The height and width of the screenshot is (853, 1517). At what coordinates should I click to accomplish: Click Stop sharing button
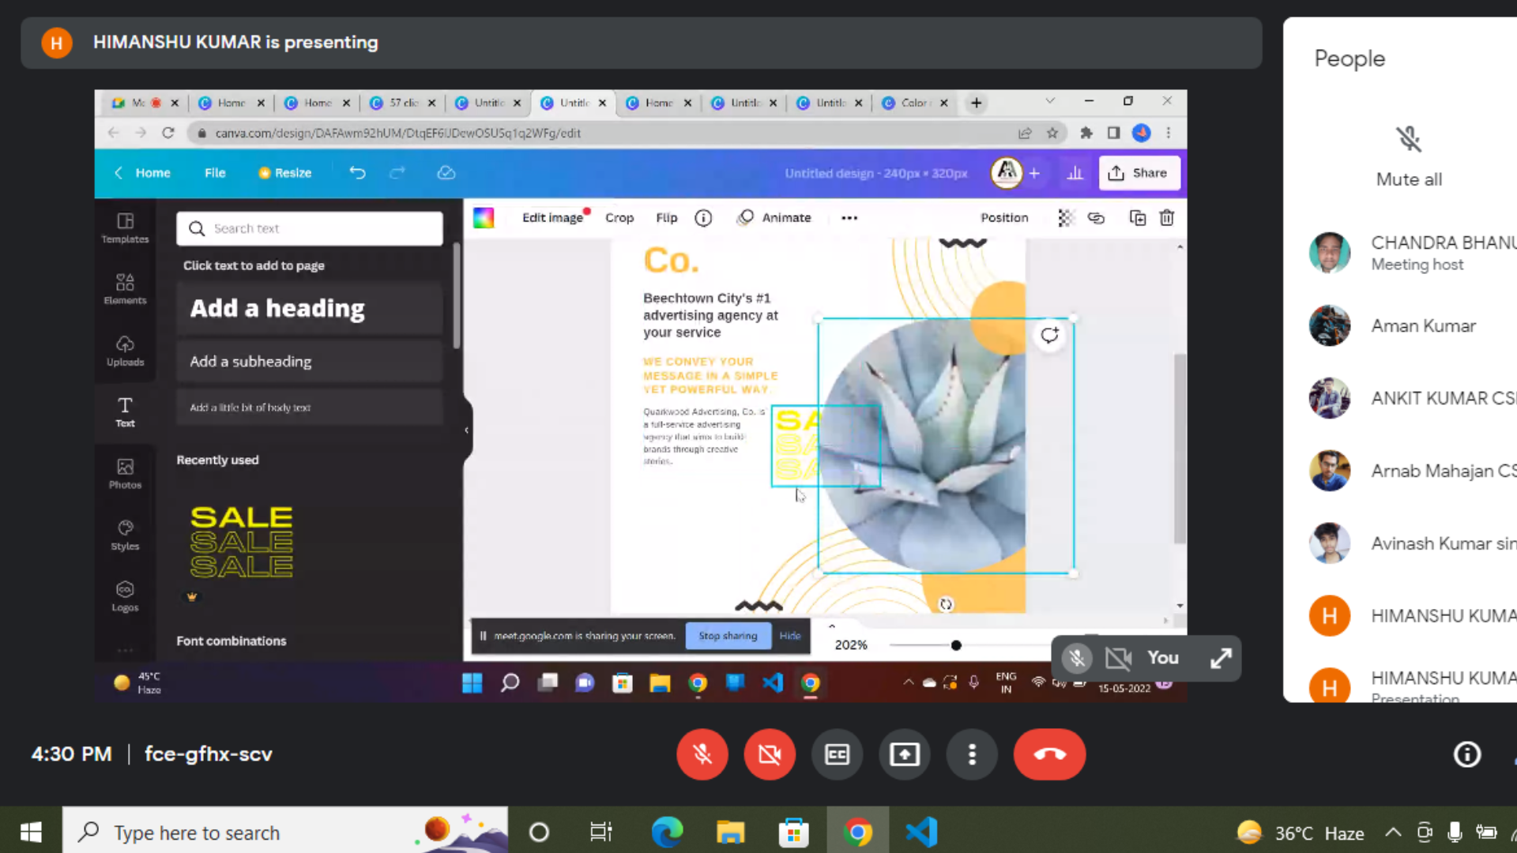728,636
